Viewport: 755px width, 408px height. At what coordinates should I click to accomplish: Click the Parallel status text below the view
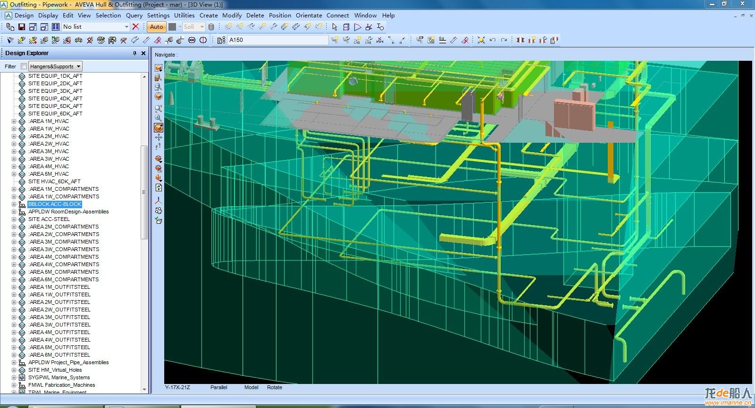[219, 387]
